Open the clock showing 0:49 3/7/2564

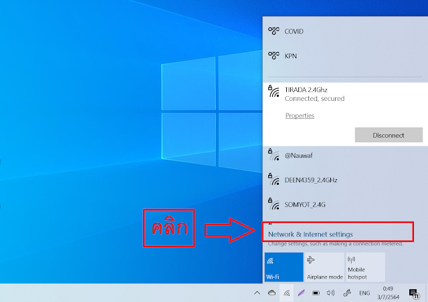388,293
